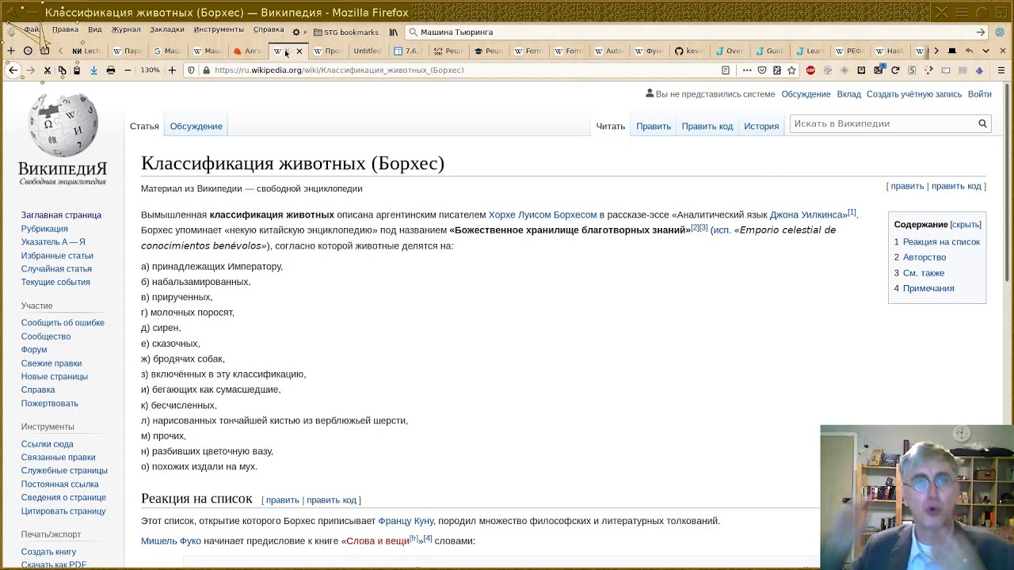Reset the 130% zoom level indicator

(150, 70)
